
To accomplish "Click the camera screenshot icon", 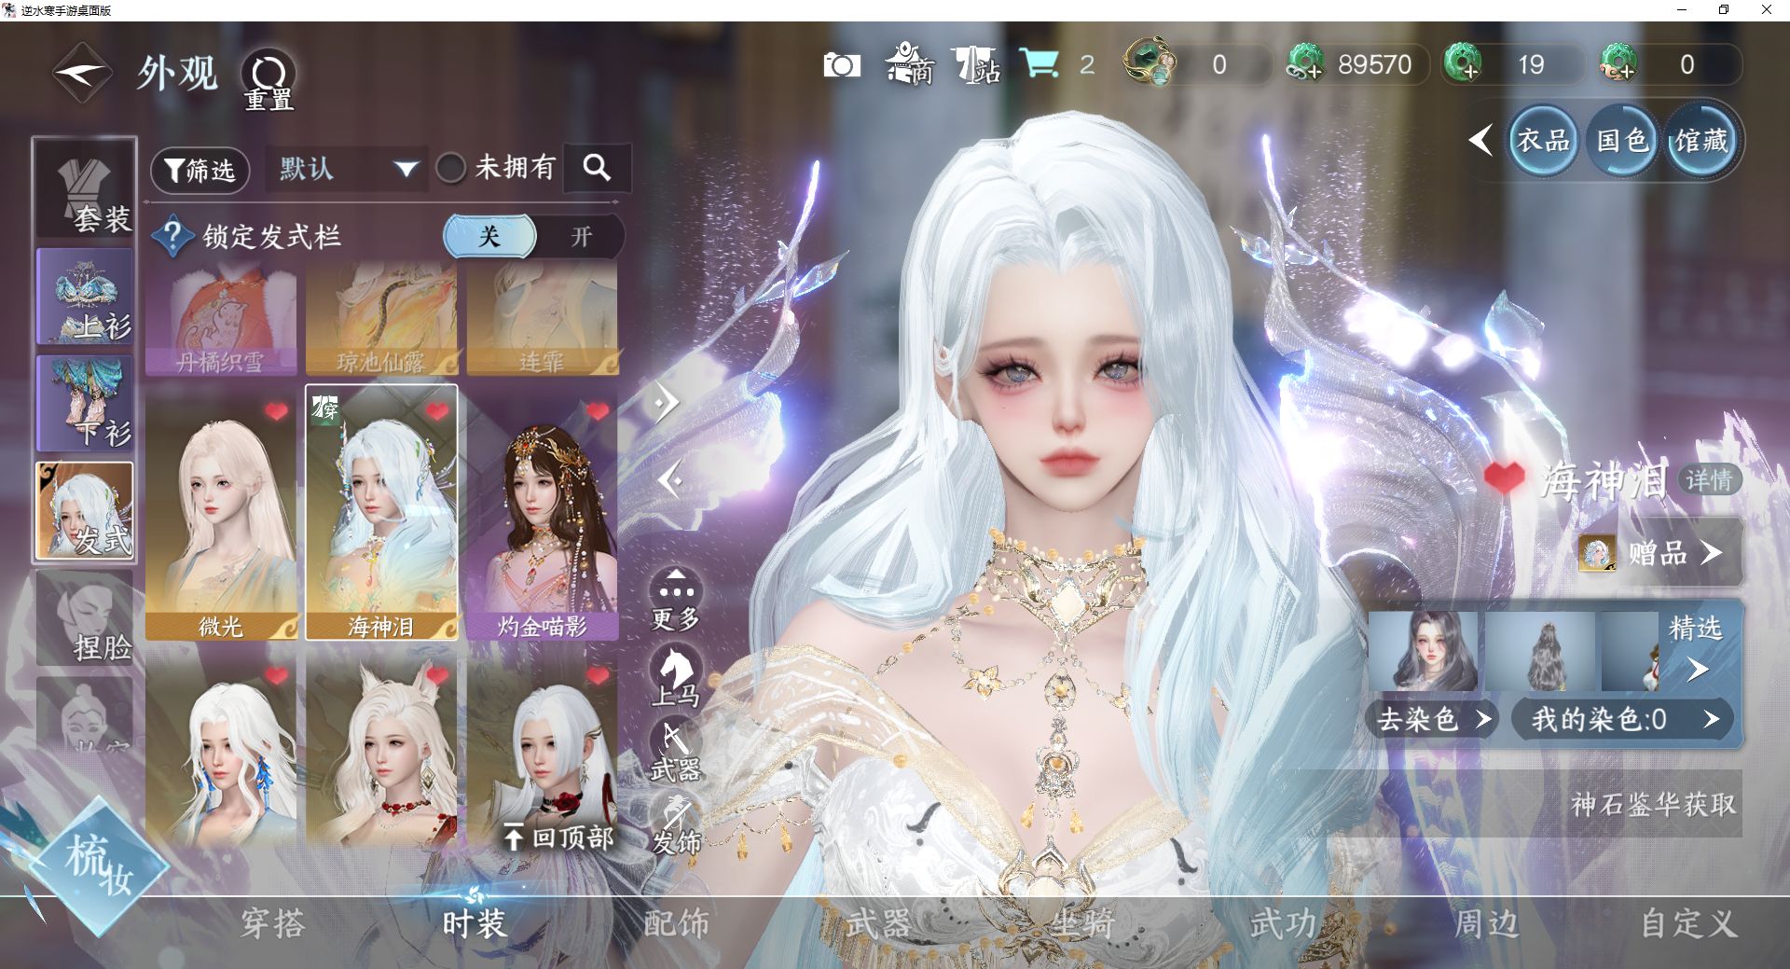I will (x=841, y=65).
